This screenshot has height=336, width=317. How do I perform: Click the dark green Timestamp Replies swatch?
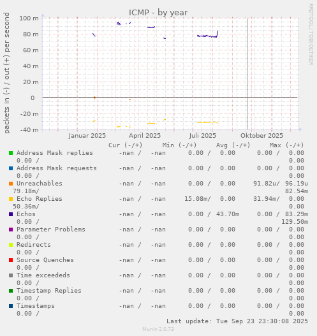click(x=11, y=291)
